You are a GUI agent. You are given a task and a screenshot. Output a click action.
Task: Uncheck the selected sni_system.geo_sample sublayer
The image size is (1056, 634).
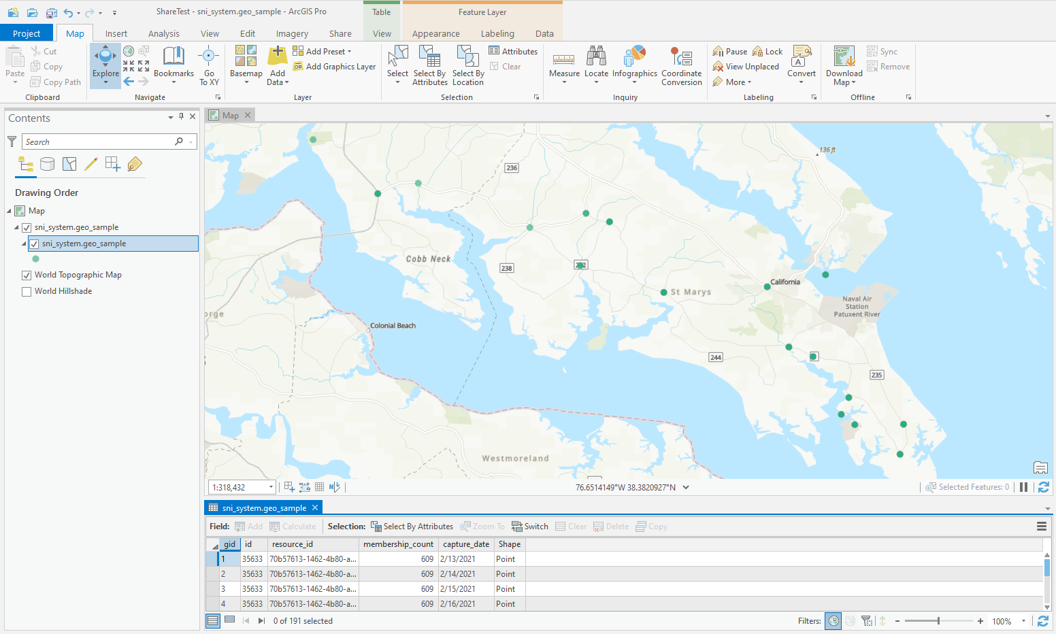[x=34, y=244]
